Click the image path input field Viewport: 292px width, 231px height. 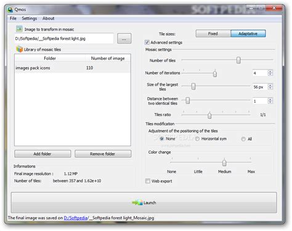pyautogui.click(x=64, y=39)
